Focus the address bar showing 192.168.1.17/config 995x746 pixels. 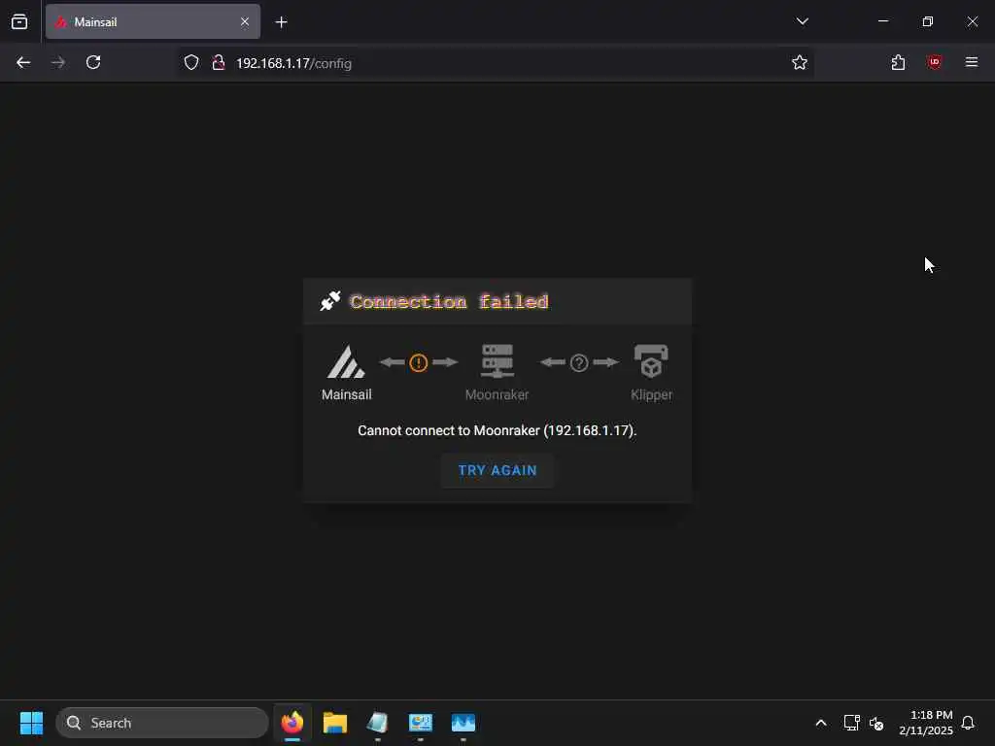495,63
